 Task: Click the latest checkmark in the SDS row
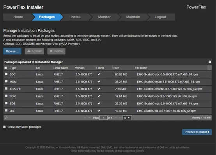[99, 103]
